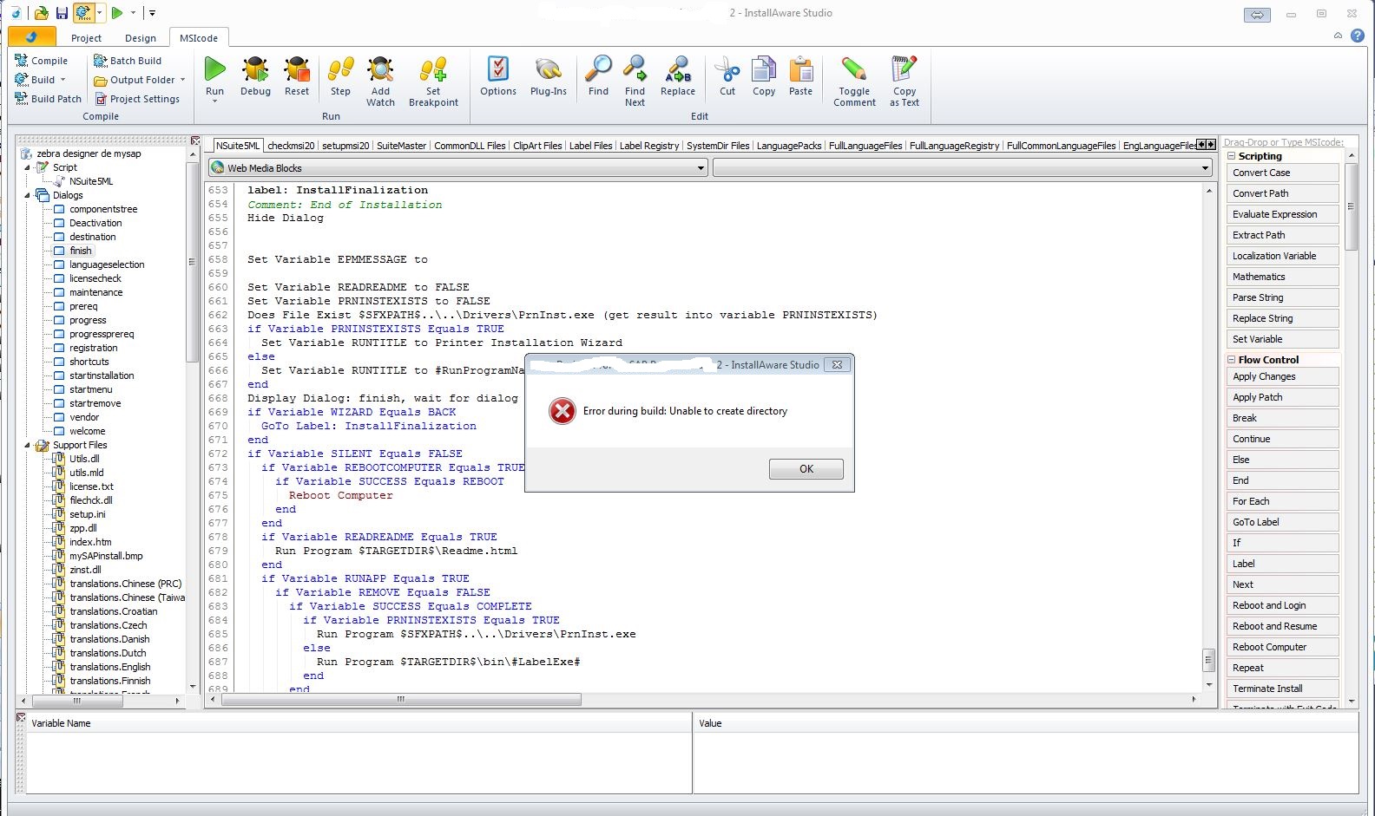Screen dimensions: 1375x816
Task: Click the Build Patch icon
Action: tap(22, 99)
